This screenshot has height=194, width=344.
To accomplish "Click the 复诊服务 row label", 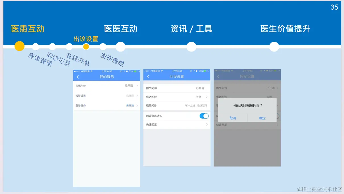I will tap(81, 106).
